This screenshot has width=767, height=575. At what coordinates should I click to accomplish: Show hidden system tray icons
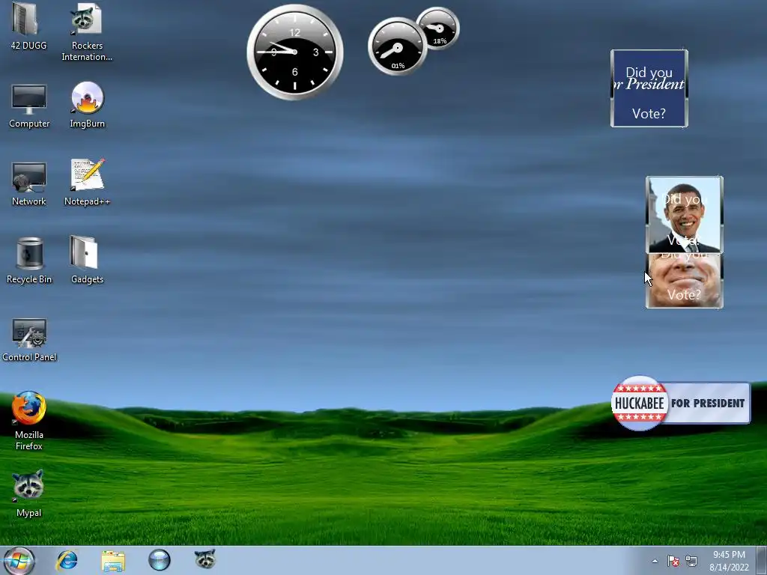pos(655,561)
